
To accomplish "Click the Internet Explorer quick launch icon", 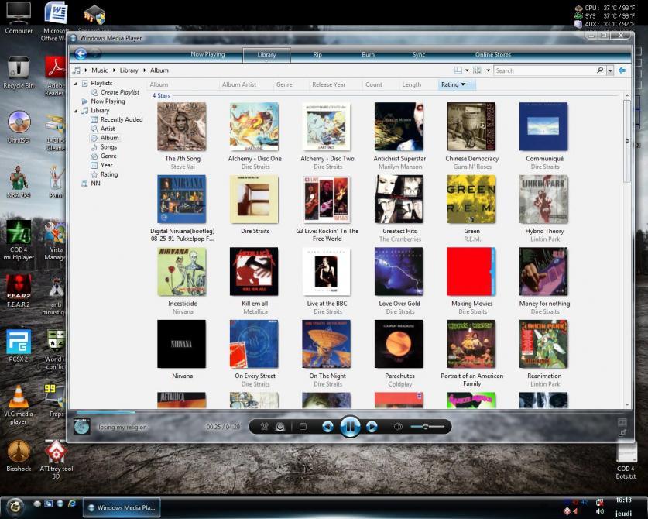I will (72, 504).
